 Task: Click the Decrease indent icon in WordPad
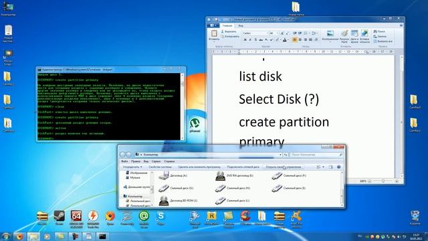(x=295, y=33)
